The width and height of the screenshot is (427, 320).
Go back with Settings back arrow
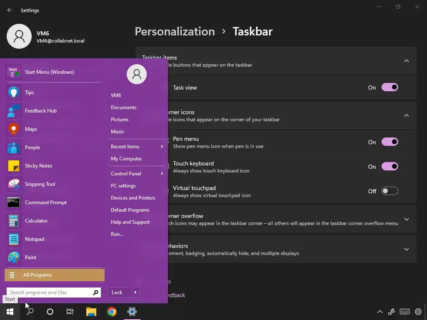10,10
